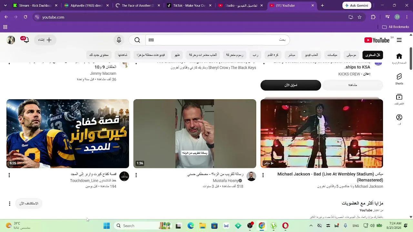Viewport: 413px width, 232px height.
Task: Open Chrome's media control icon
Action: tap(388, 17)
